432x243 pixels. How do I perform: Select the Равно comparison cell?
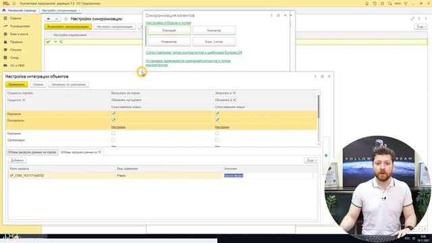click(x=169, y=175)
